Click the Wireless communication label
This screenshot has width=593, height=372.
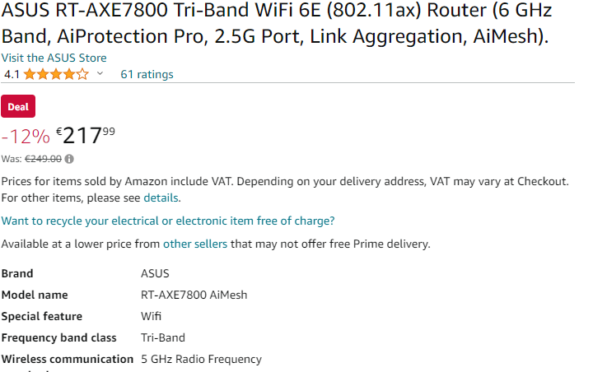click(x=67, y=359)
